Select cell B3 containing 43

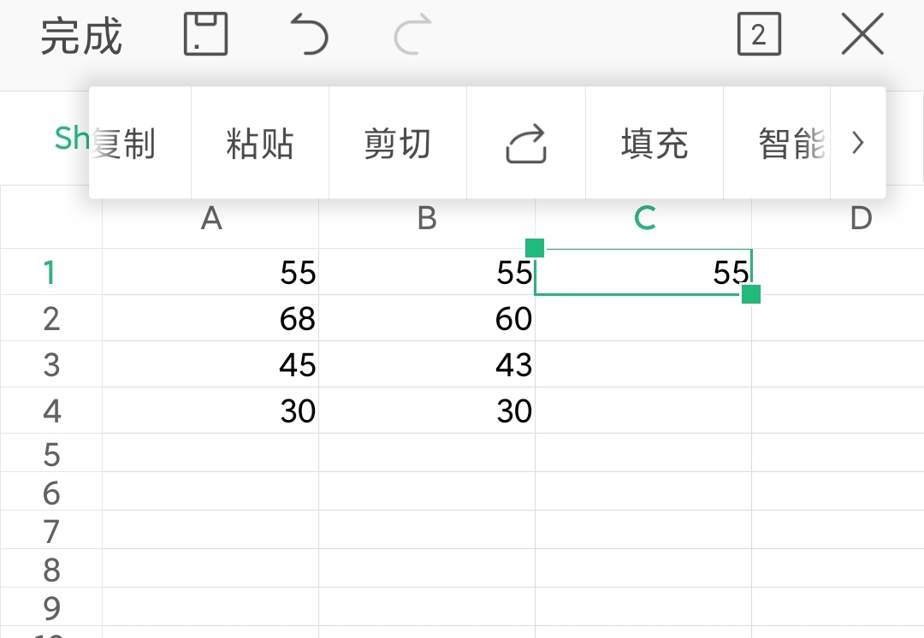tap(427, 364)
